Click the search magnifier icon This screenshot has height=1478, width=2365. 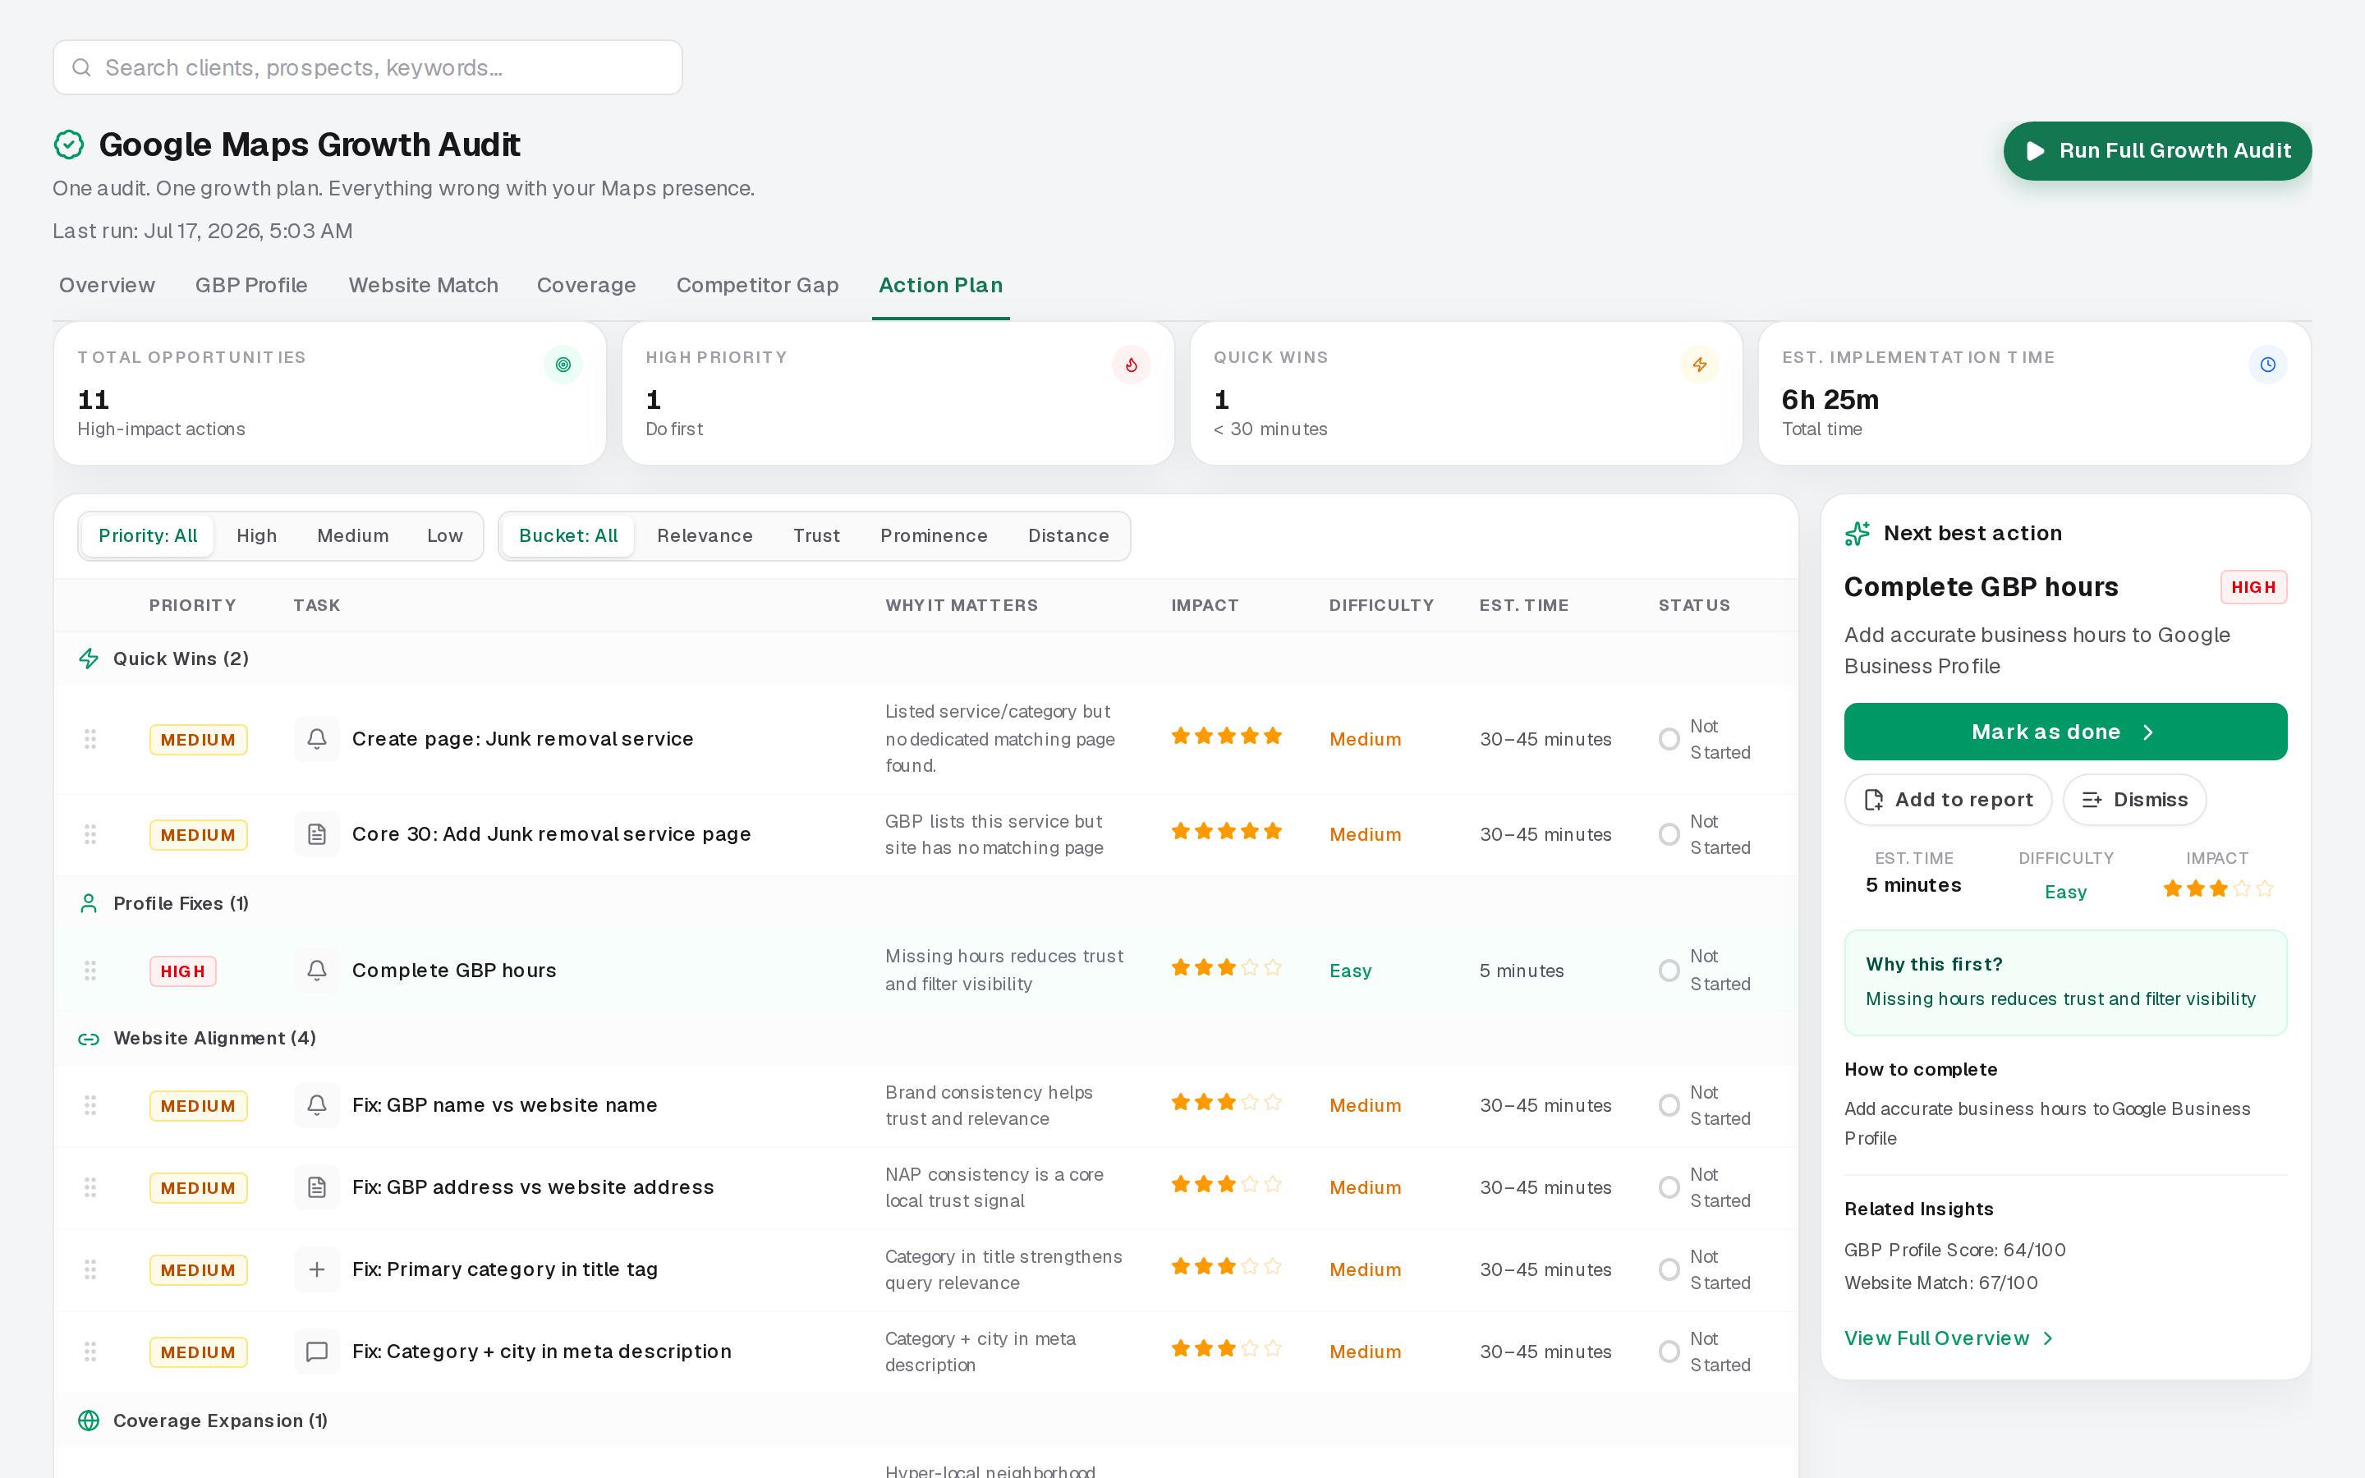[82, 67]
